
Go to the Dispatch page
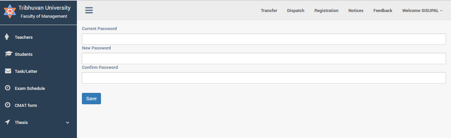pyautogui.click(x=296, y=11)
